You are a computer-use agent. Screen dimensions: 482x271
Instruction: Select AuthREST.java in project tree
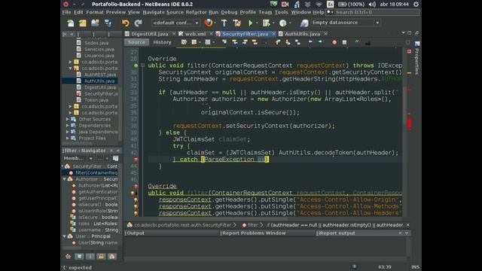(x=100, y=75)
